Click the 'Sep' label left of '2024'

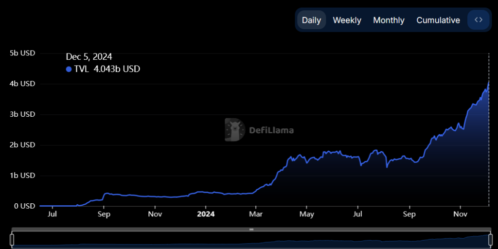[x=104, y=214]
